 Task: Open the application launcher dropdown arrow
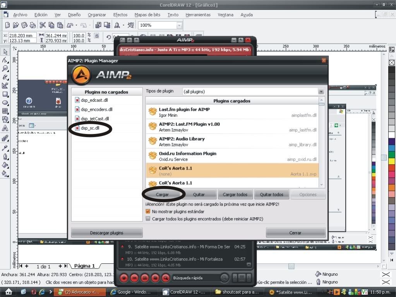coord(123,25)
